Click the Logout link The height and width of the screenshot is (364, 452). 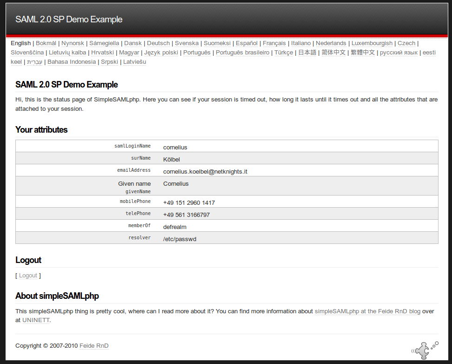click(x=28, y=276)
